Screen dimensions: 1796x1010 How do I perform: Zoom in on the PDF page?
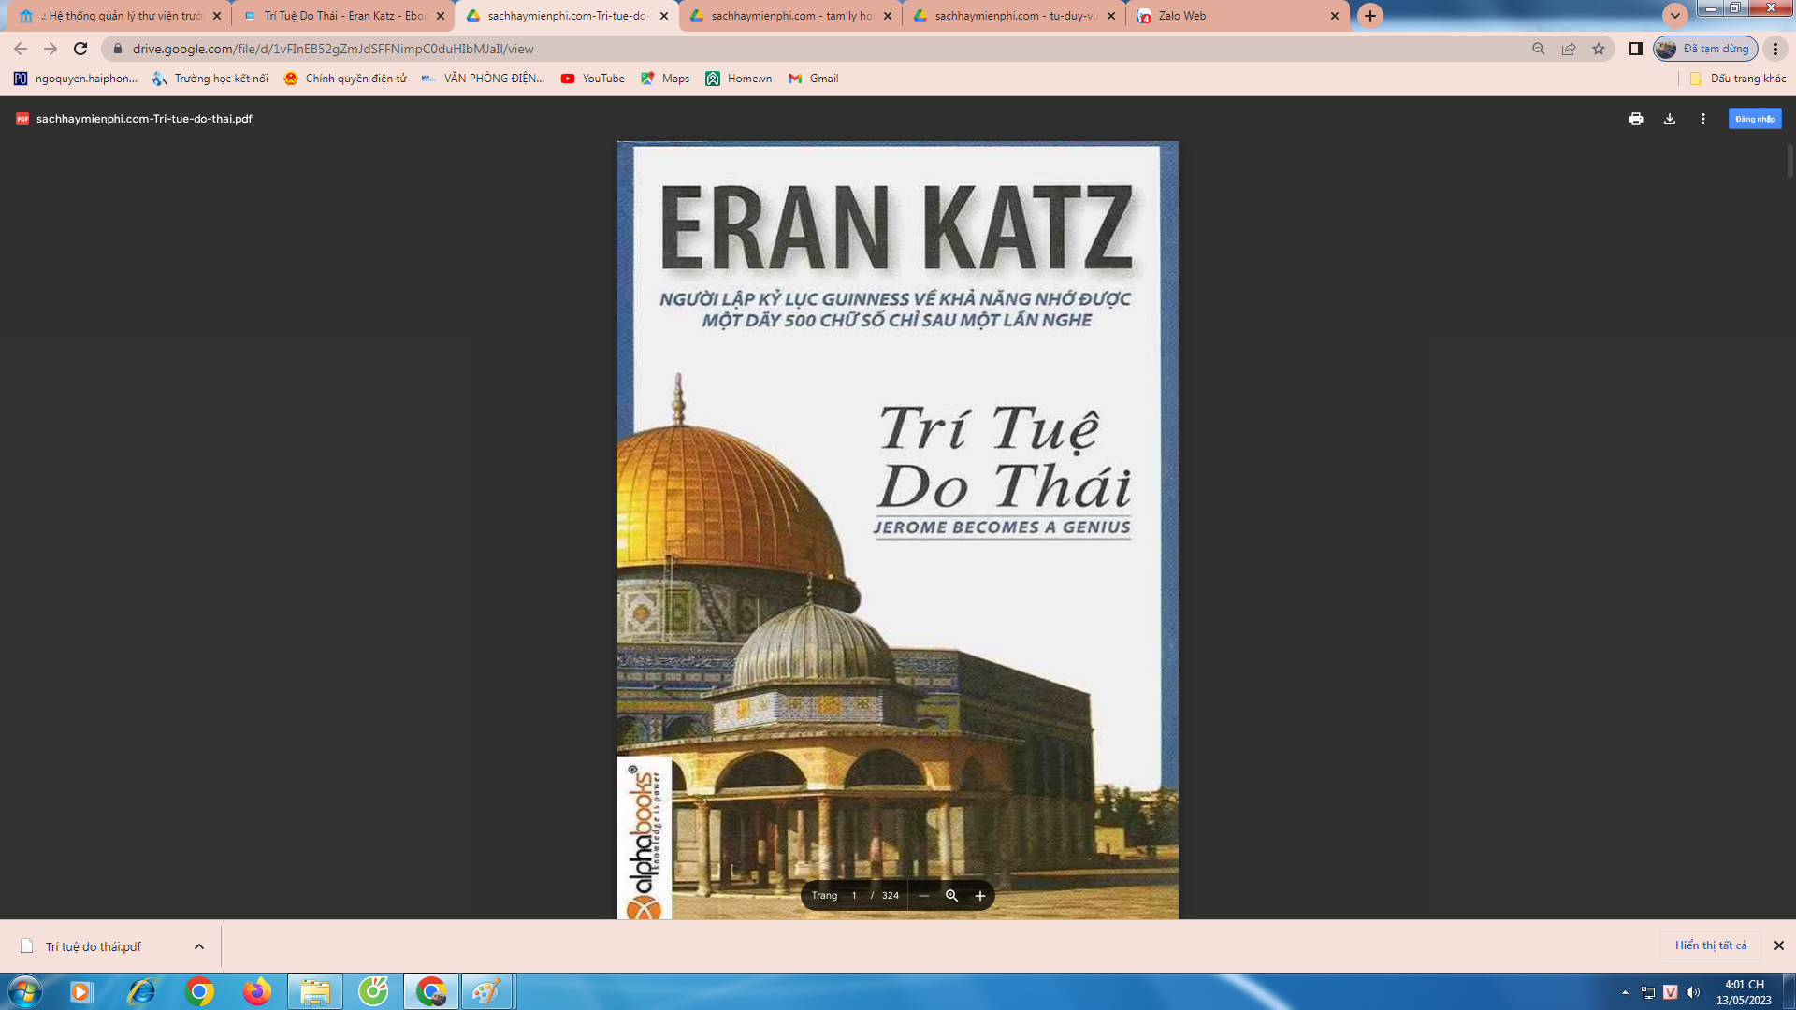979,895
